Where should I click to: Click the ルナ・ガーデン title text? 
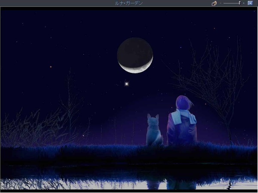click(x=129, y=3)
